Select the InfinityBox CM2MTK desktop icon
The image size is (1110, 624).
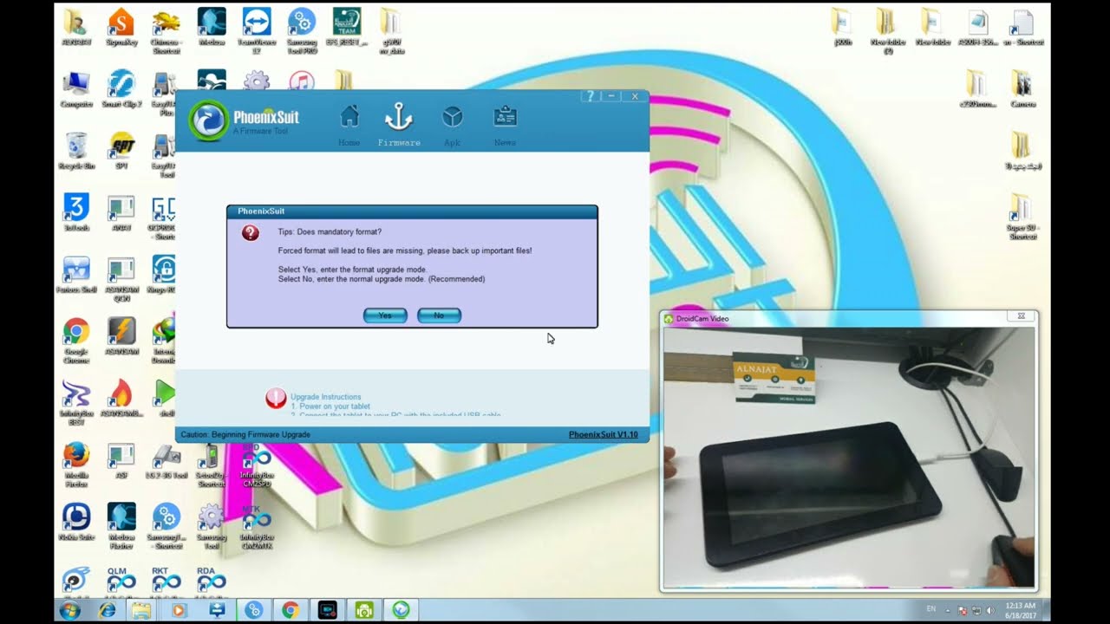point(257,527)
